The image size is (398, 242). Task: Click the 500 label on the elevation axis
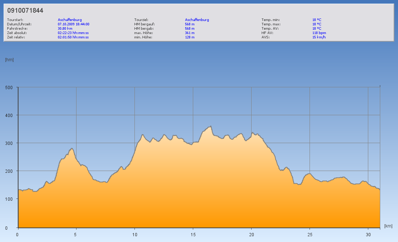tap(9, 87)
